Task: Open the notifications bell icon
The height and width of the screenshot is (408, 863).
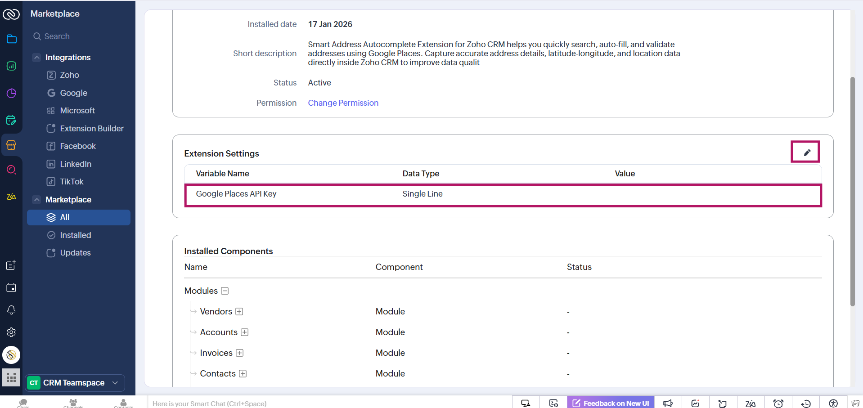Action: click(11, 310)
